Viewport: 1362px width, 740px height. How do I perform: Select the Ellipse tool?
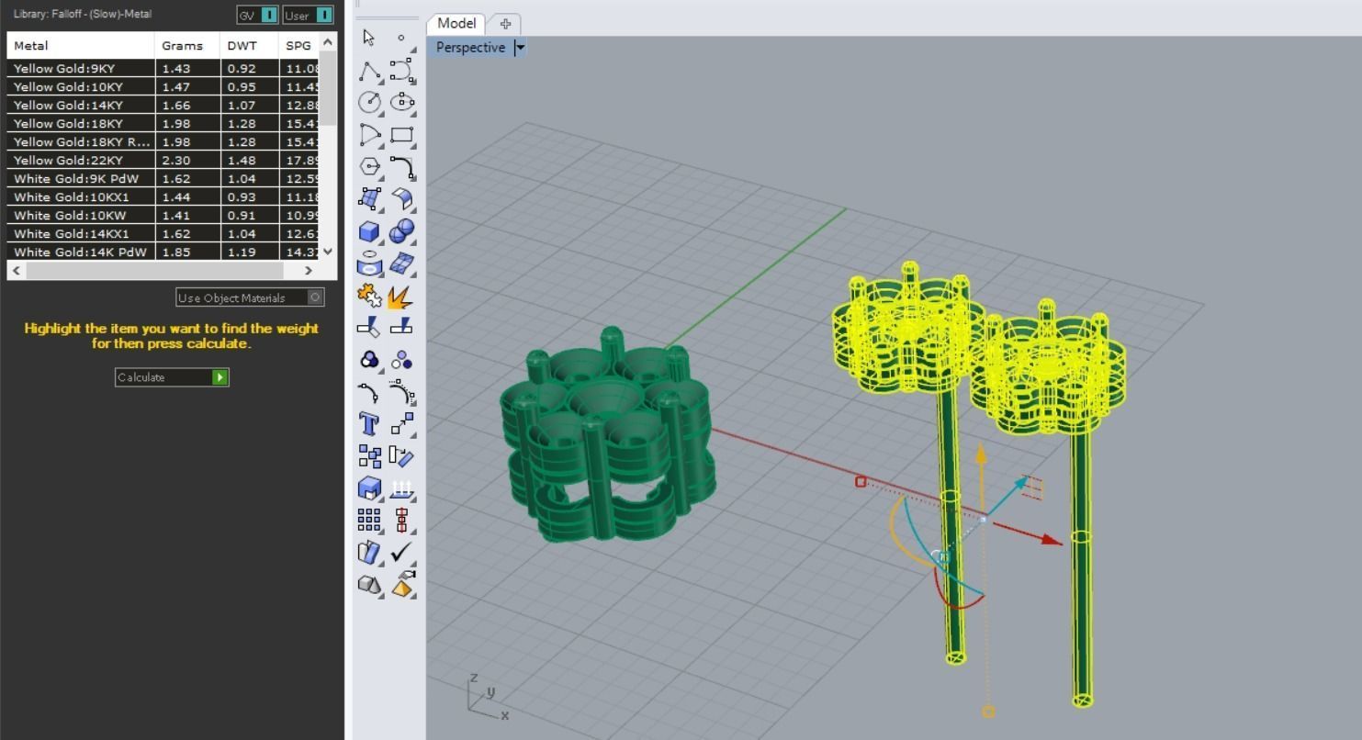[401, 102]
